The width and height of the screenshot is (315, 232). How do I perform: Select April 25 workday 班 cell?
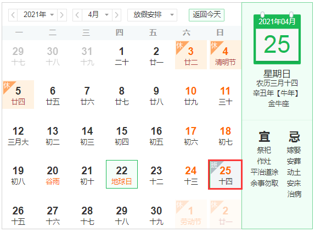pyautogui.click(x=225, y=174)
